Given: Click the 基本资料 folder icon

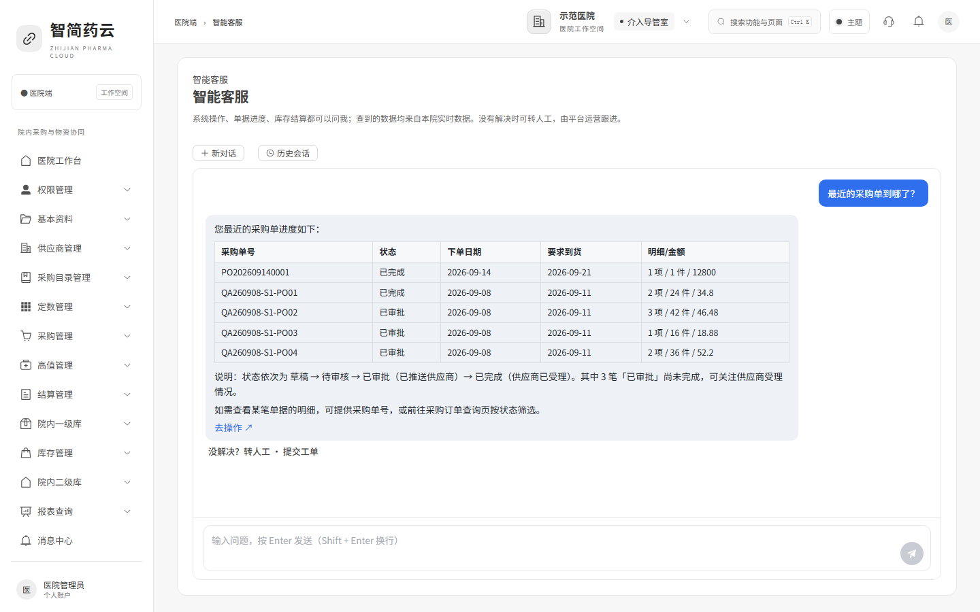Looking at the screenshot, I should point(26,219).
